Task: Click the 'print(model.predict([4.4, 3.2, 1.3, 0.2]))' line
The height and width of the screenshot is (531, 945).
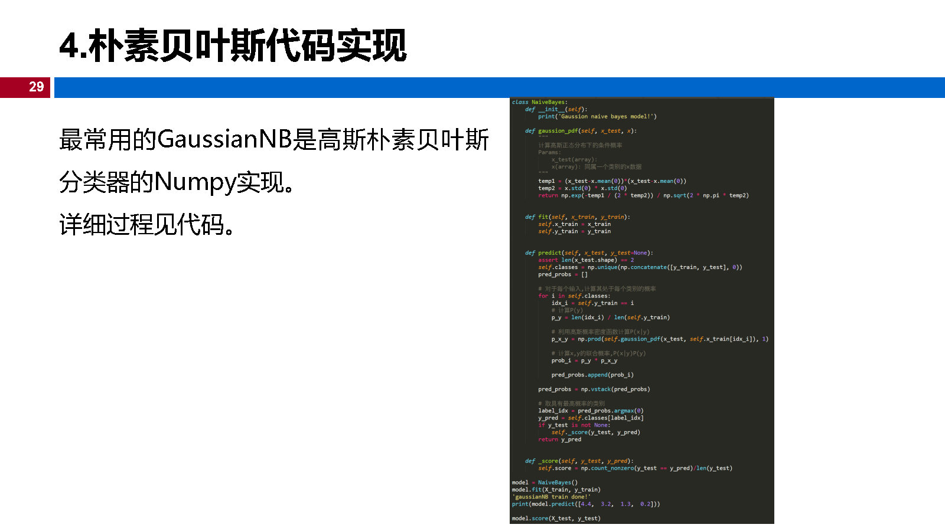Action: (586, 504)
